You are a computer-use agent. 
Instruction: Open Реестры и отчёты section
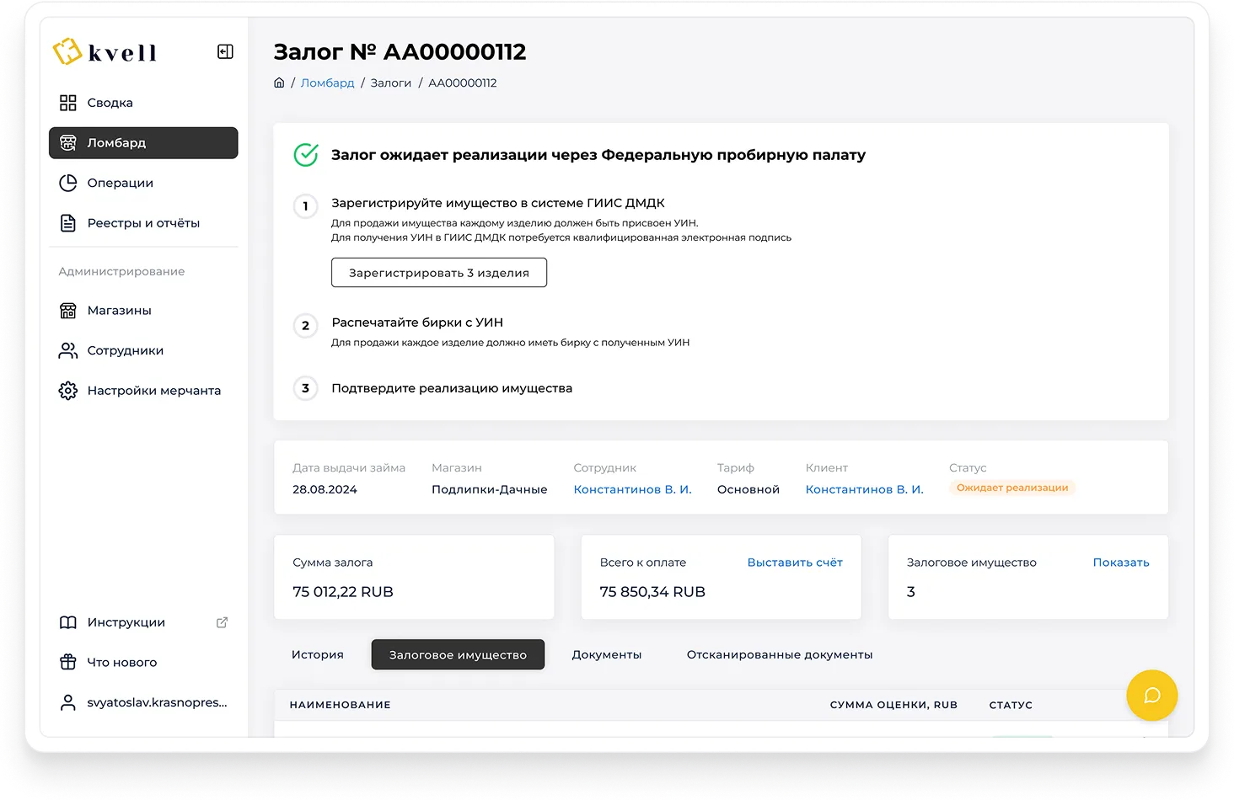point(143,223)
